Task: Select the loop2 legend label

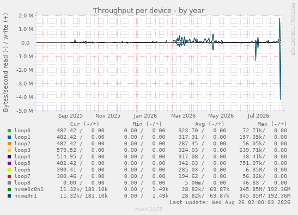Action: tap(22, 144)
